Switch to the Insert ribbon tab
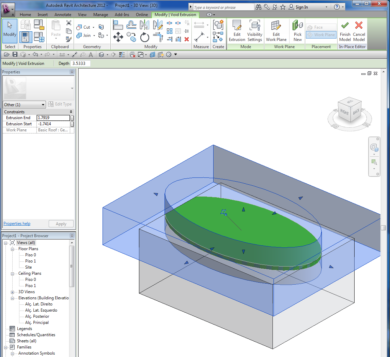The width and height of the screenshot is (390, 357). click(43, 15)
